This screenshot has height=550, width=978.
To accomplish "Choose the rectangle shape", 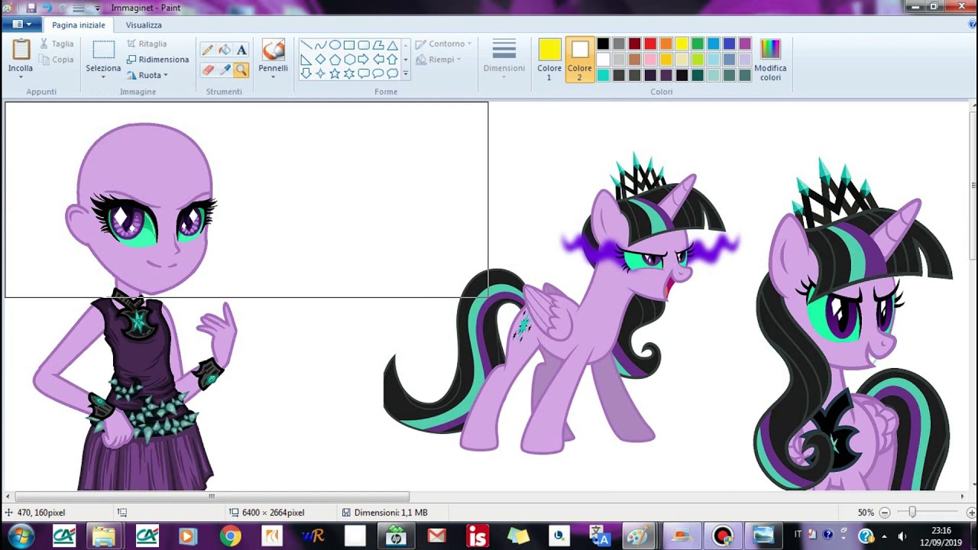I will pos(349,45).
